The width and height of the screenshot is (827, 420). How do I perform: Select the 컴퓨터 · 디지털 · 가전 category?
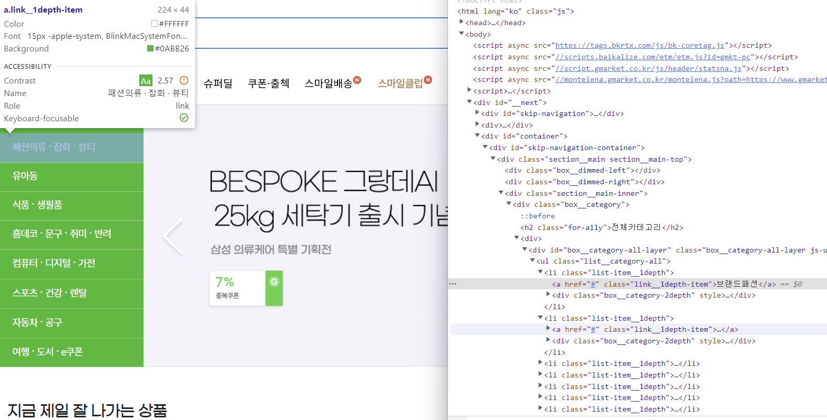point(72,264)
